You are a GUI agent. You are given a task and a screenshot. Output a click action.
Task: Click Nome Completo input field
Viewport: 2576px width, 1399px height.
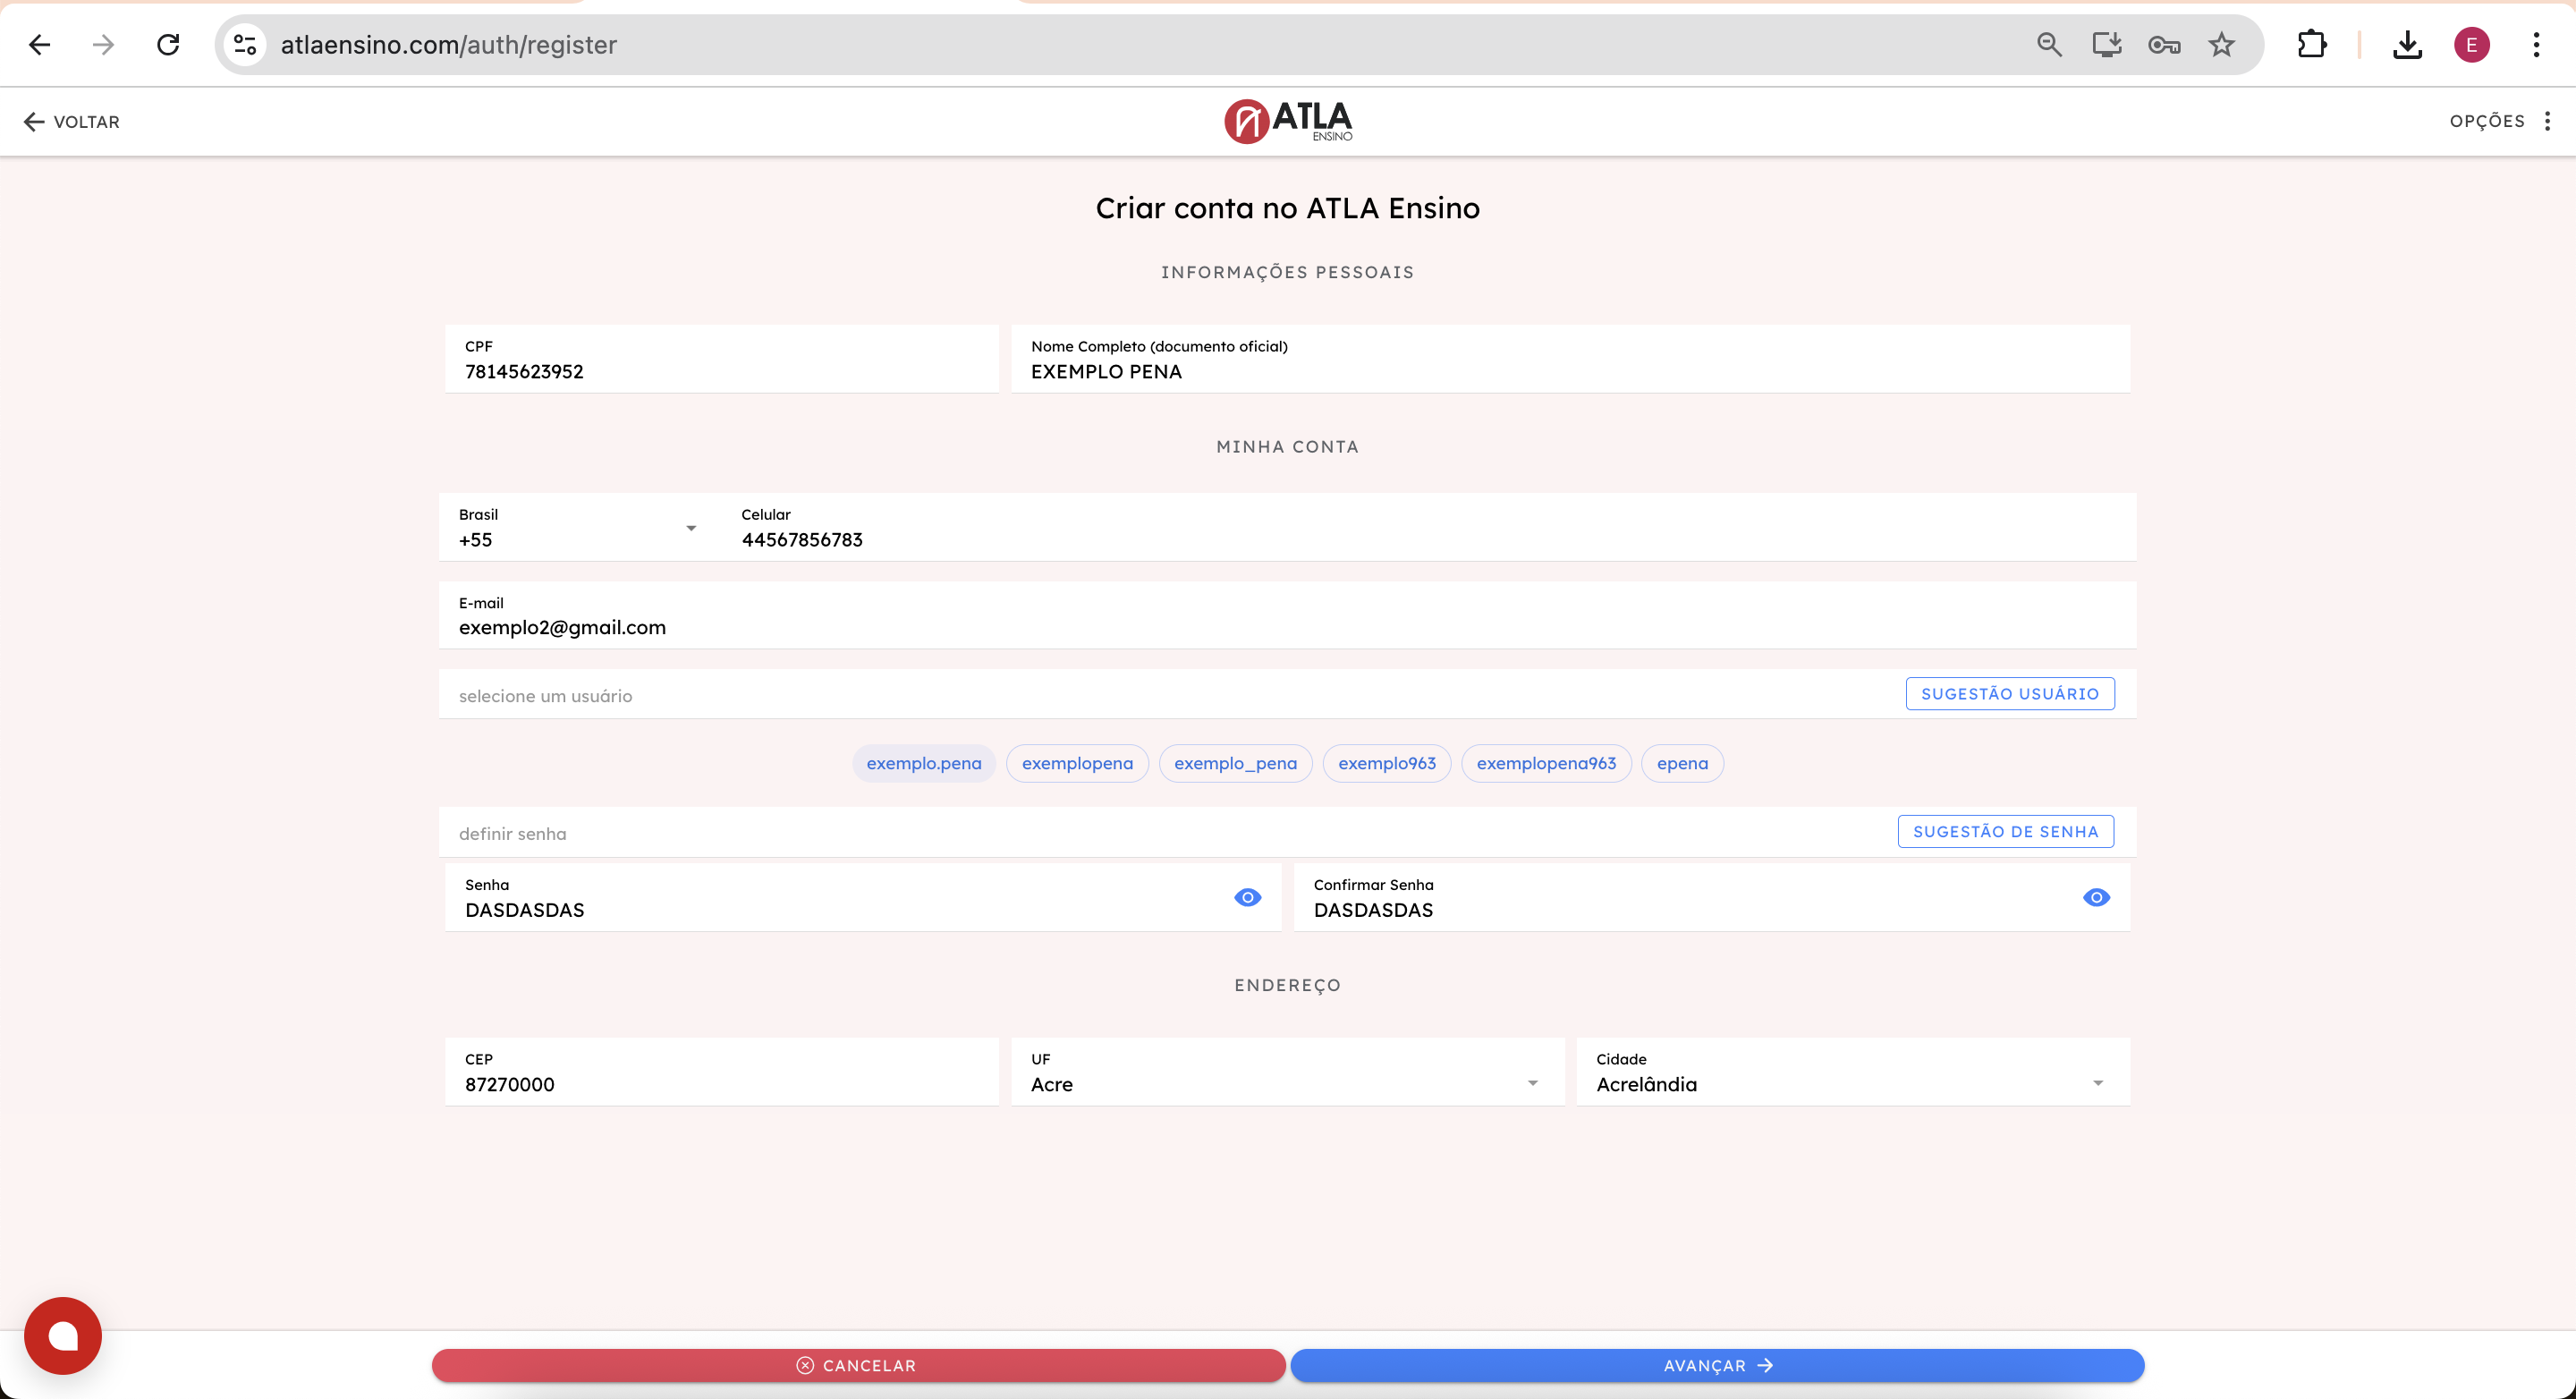[x=1570, y=359]
